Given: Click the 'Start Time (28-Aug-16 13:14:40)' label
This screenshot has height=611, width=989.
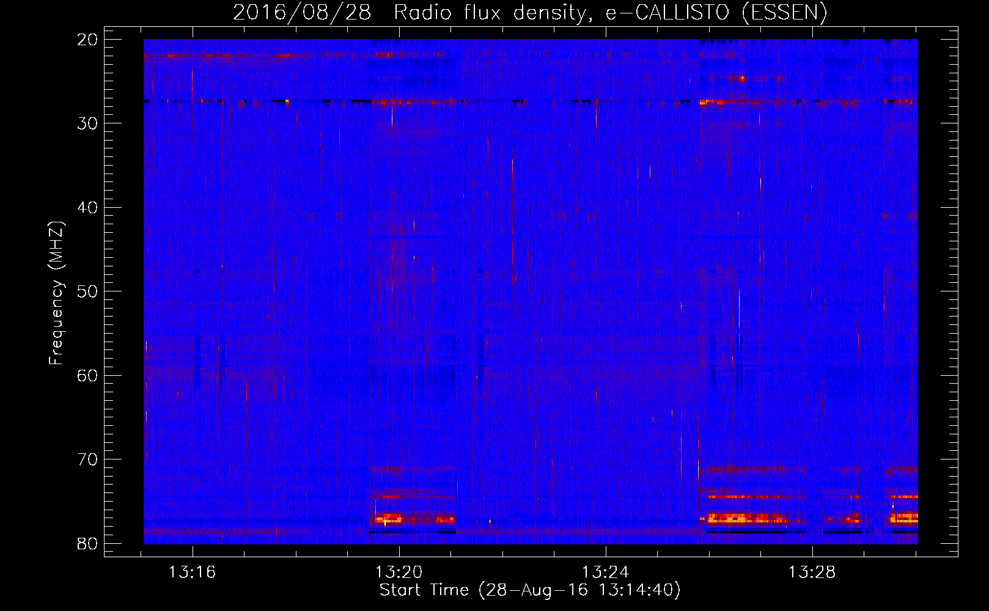Looking at the screenshot, I should [530, 590].
